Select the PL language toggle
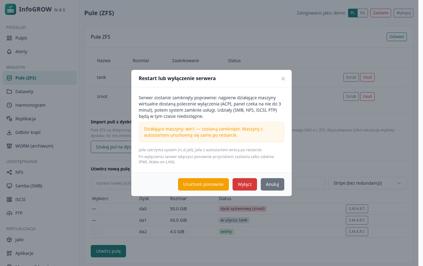This screenshot has width=423, height=266. 353,13
